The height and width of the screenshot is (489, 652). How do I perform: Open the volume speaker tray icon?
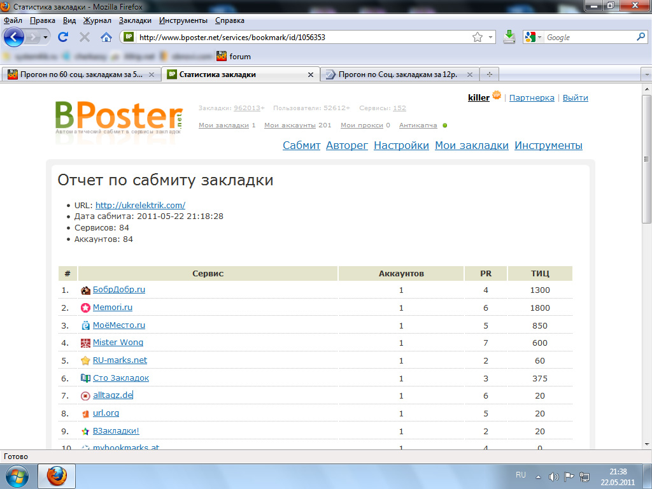pyautogui.click(x=553, y=476)
